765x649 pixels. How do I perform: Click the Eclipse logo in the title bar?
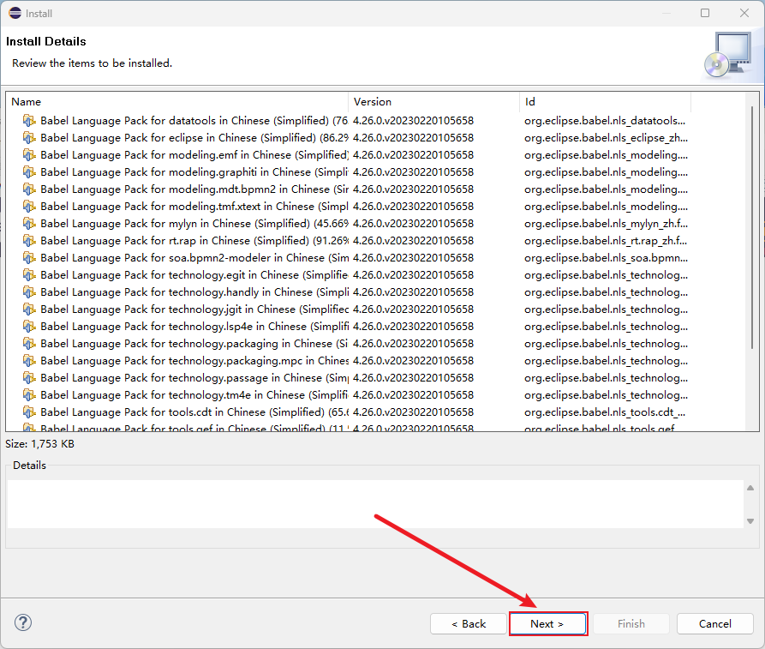click(x=15, y=13)
